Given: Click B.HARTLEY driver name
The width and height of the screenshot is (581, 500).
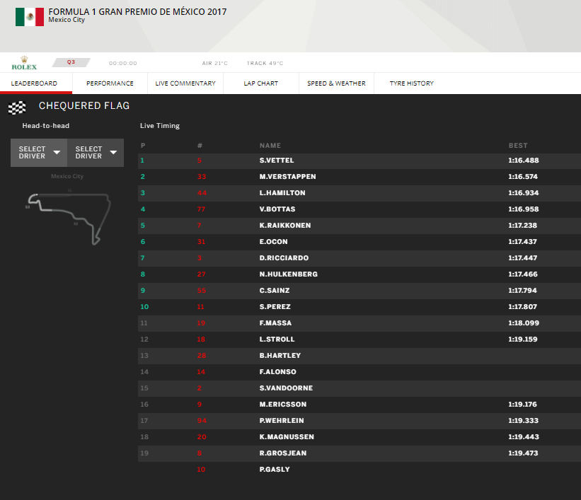Looking at the screenshot, I should [x=280, y=356].
